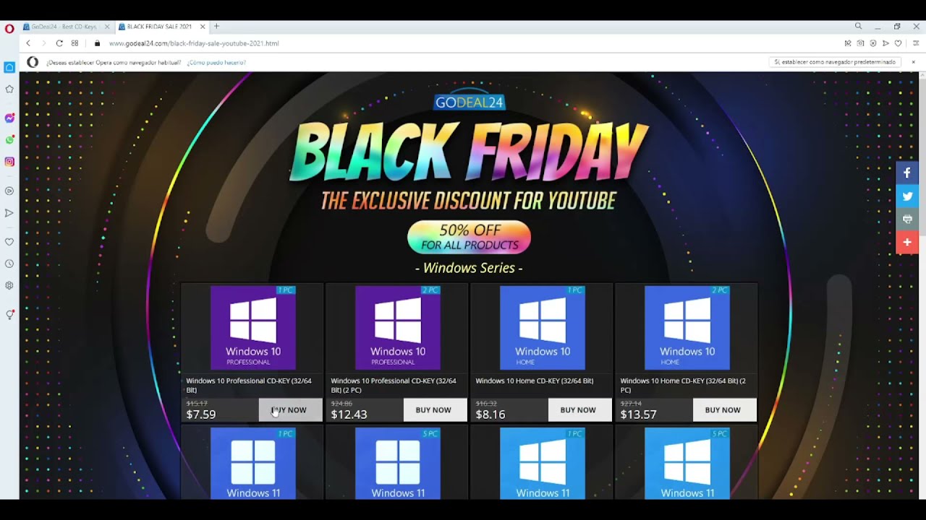Open more share options plus icon
The image size is (926, 520).
pos(907,243)
